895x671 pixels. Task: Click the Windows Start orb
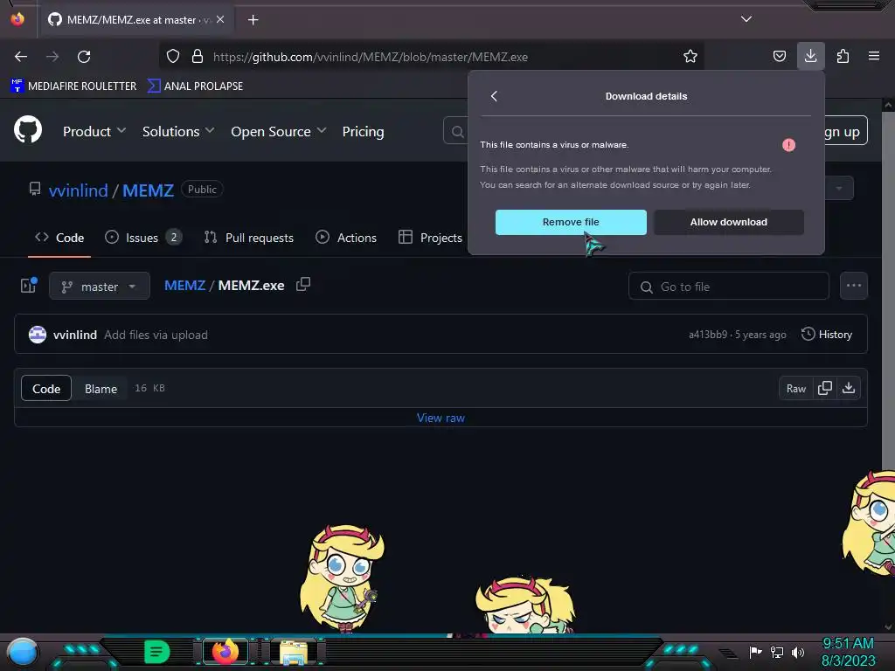click(x=23, y=653)
